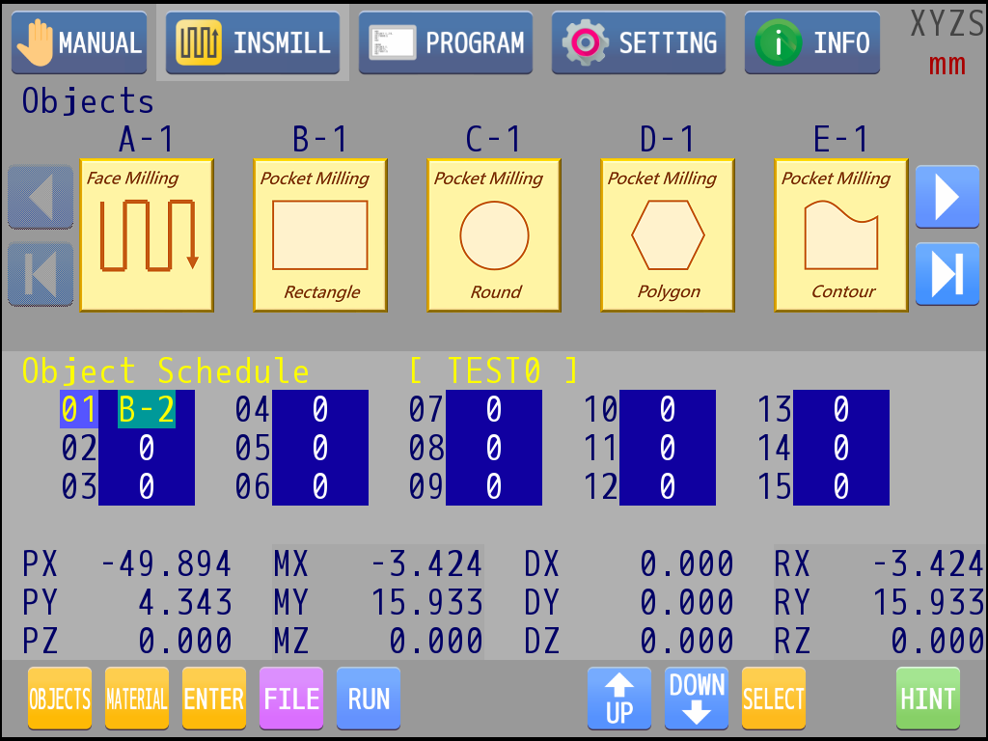Move selection with DOWN arrow button
The width and height of the screenshot is (988, 741).
[x=697, y=698]
